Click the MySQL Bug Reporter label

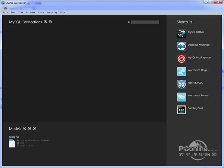pyautogui.click(x=199, y=57)
